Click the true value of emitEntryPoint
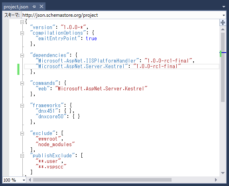The width and height of the screenshot is (229, 186). point(91,39)
